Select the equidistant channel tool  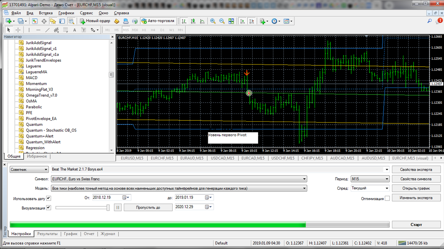(56, 30)
